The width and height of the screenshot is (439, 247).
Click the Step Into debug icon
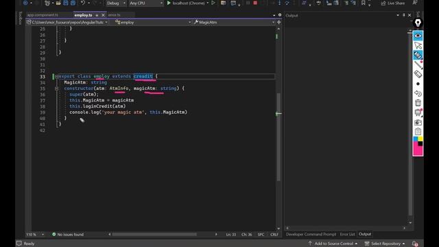point(279,3)
